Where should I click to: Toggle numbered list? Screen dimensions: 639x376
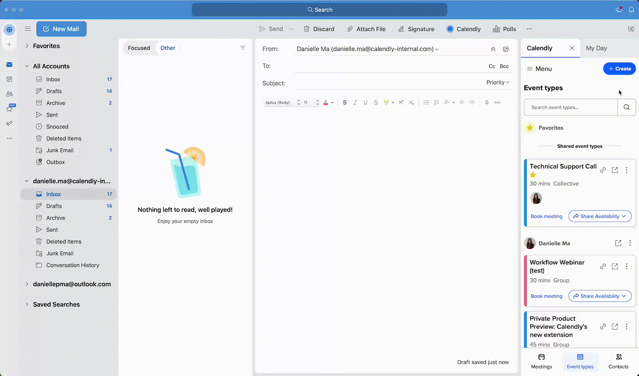436,102
